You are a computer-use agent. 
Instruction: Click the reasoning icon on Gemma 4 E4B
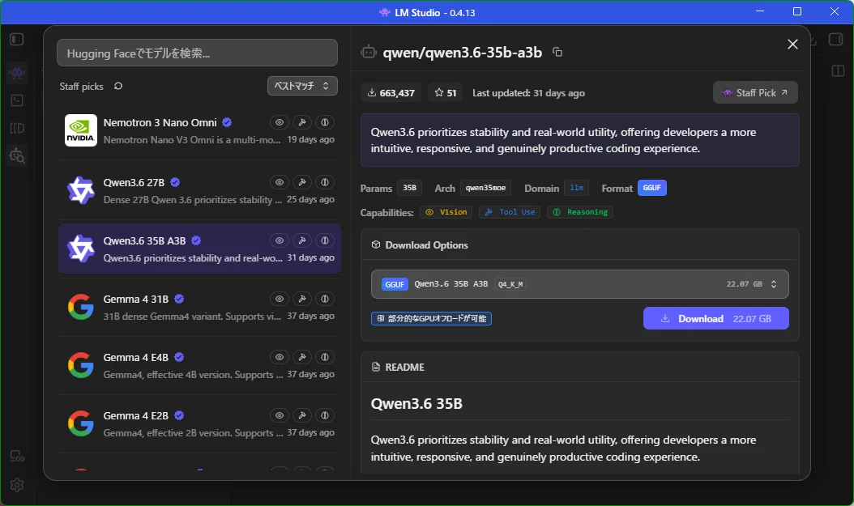(325, 357)
